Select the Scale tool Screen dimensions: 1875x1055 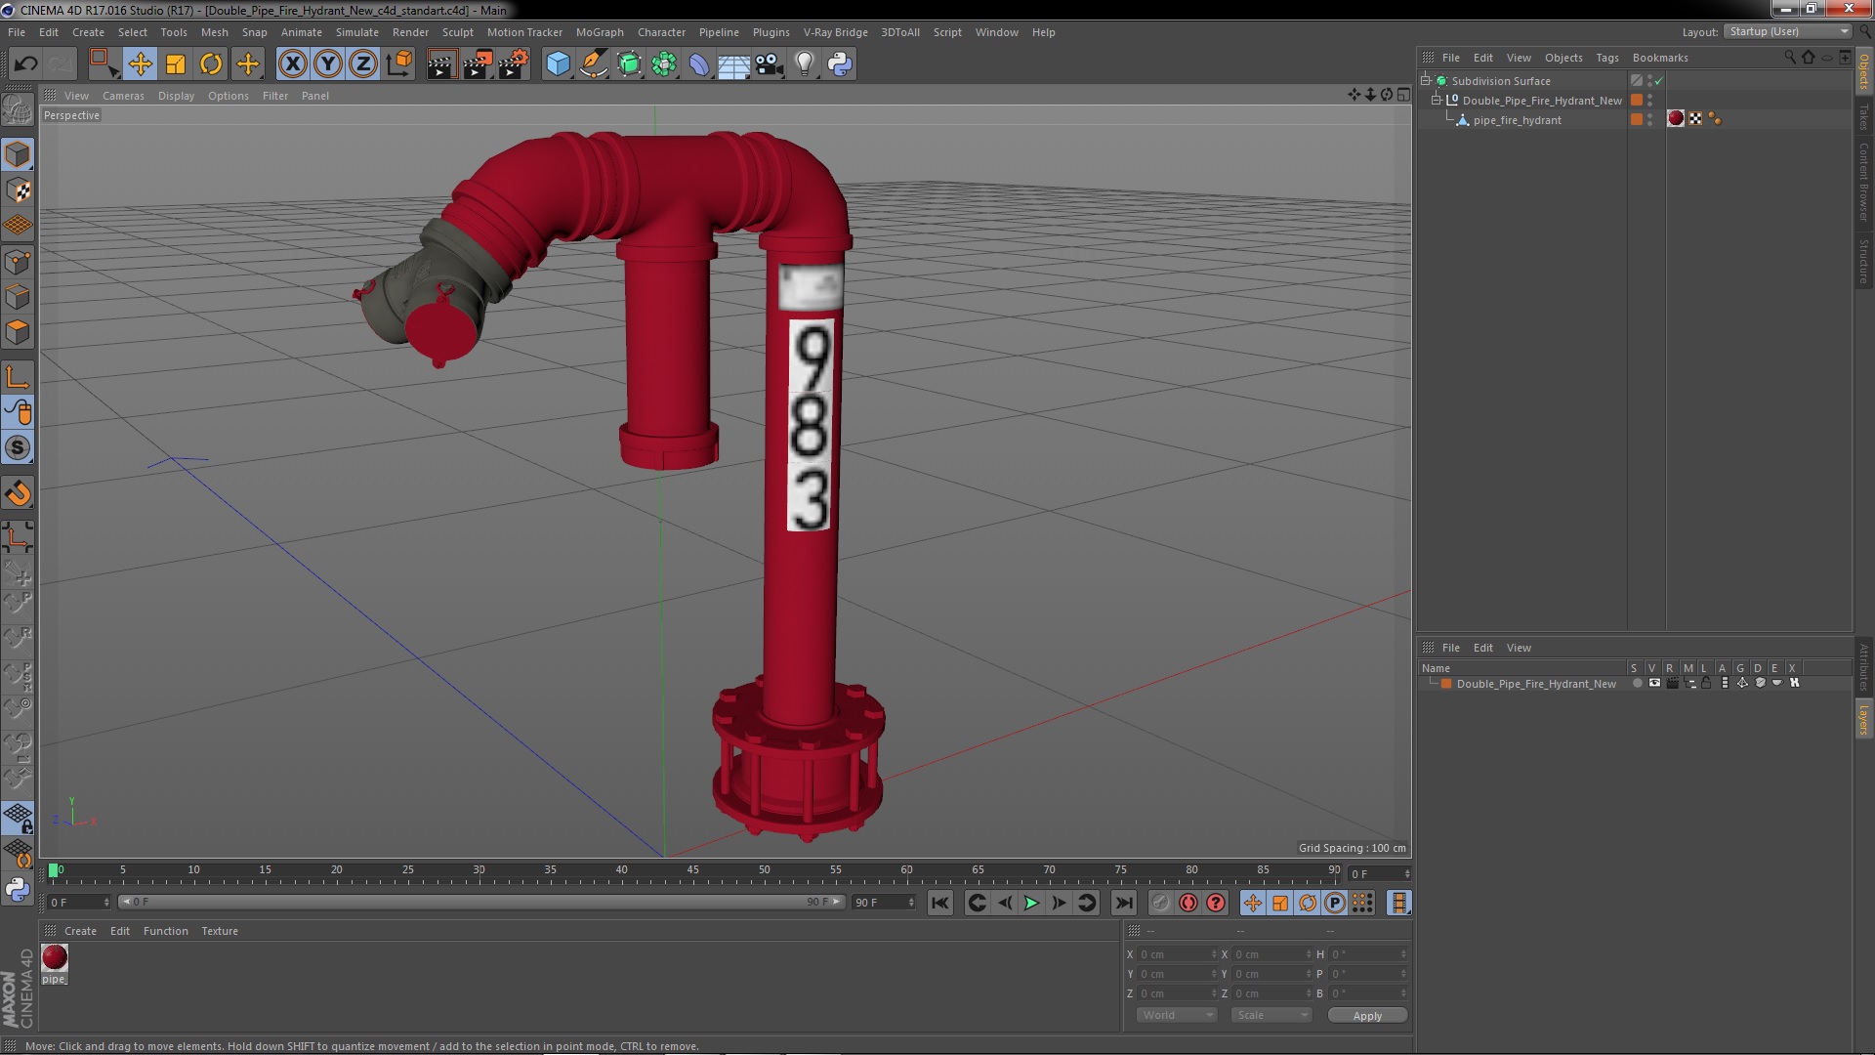176,64
